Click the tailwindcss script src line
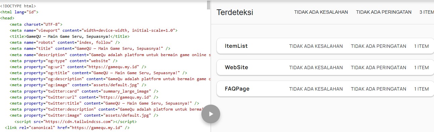Screen dimensions: 434x132 (x=76, y=122)
